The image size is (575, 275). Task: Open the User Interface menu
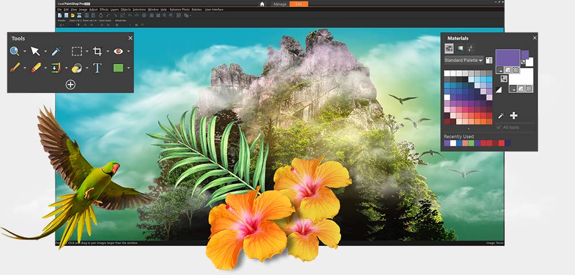coord(214,10)
